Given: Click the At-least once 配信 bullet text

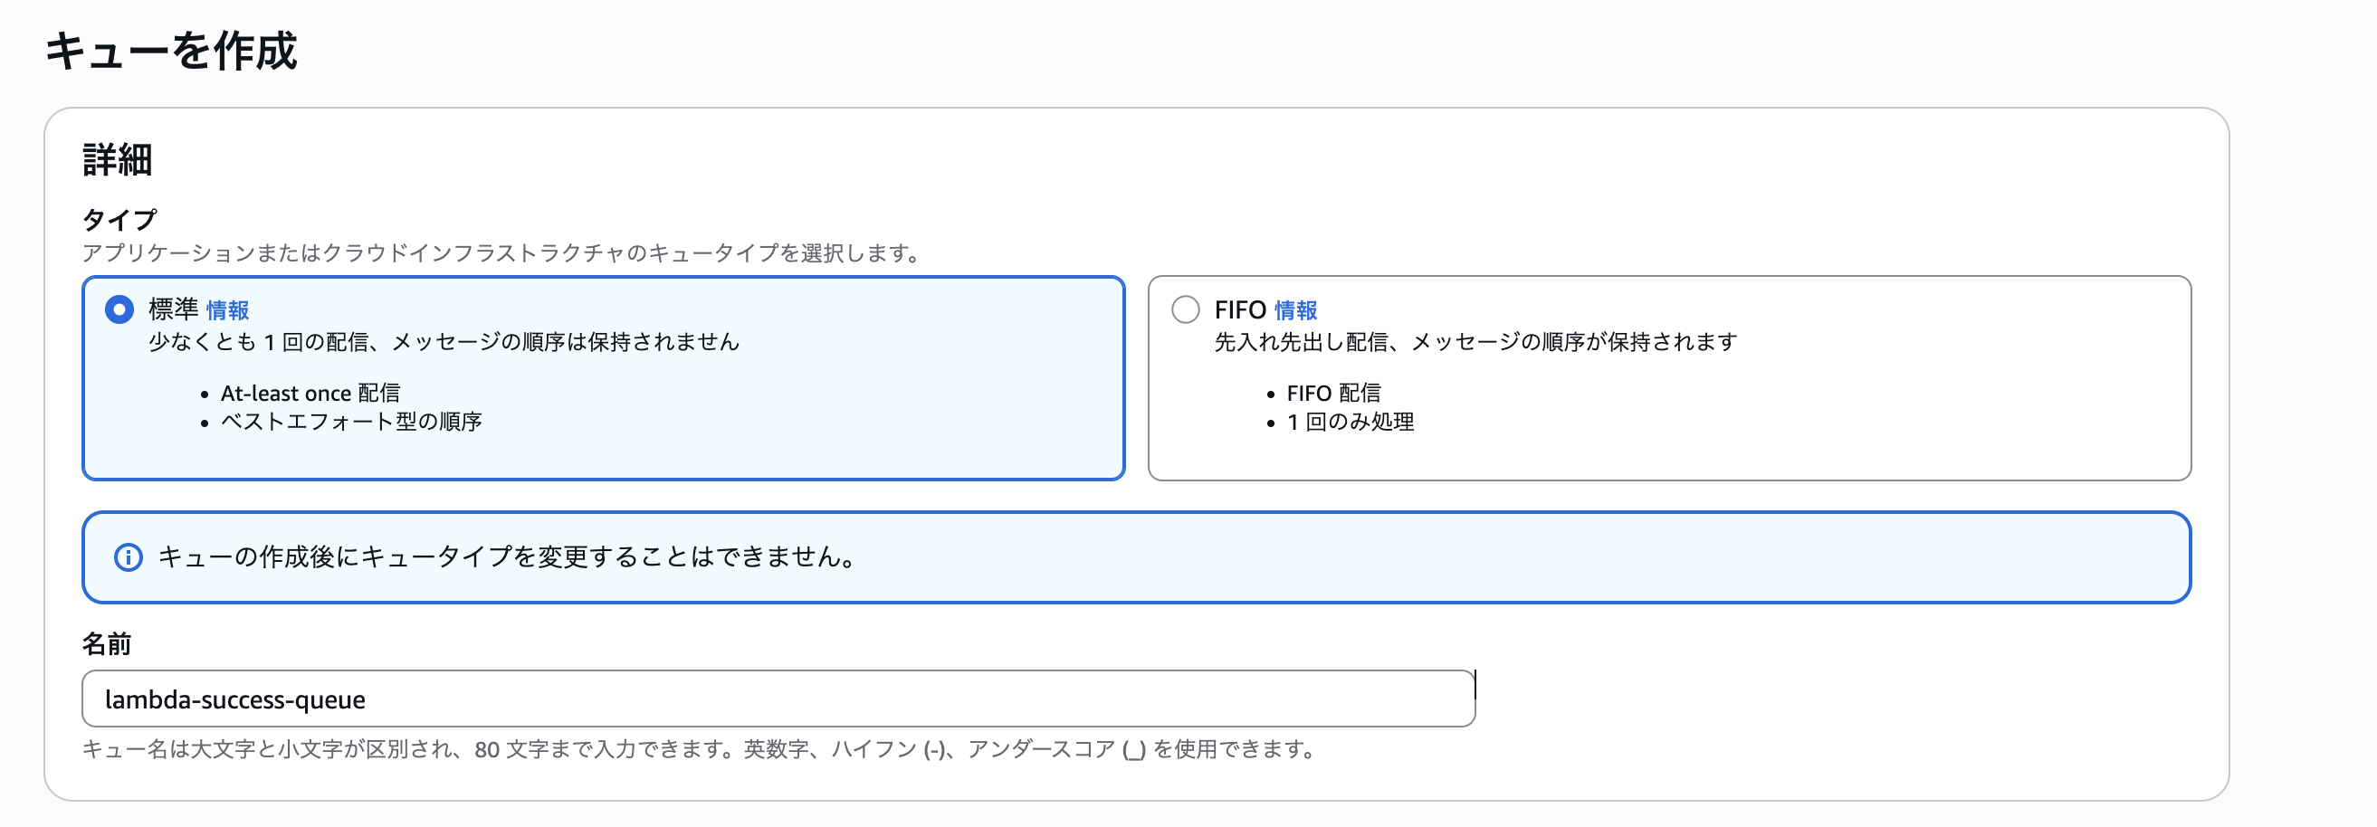Looking at the screenshot, I should click(x=312, y=393).
